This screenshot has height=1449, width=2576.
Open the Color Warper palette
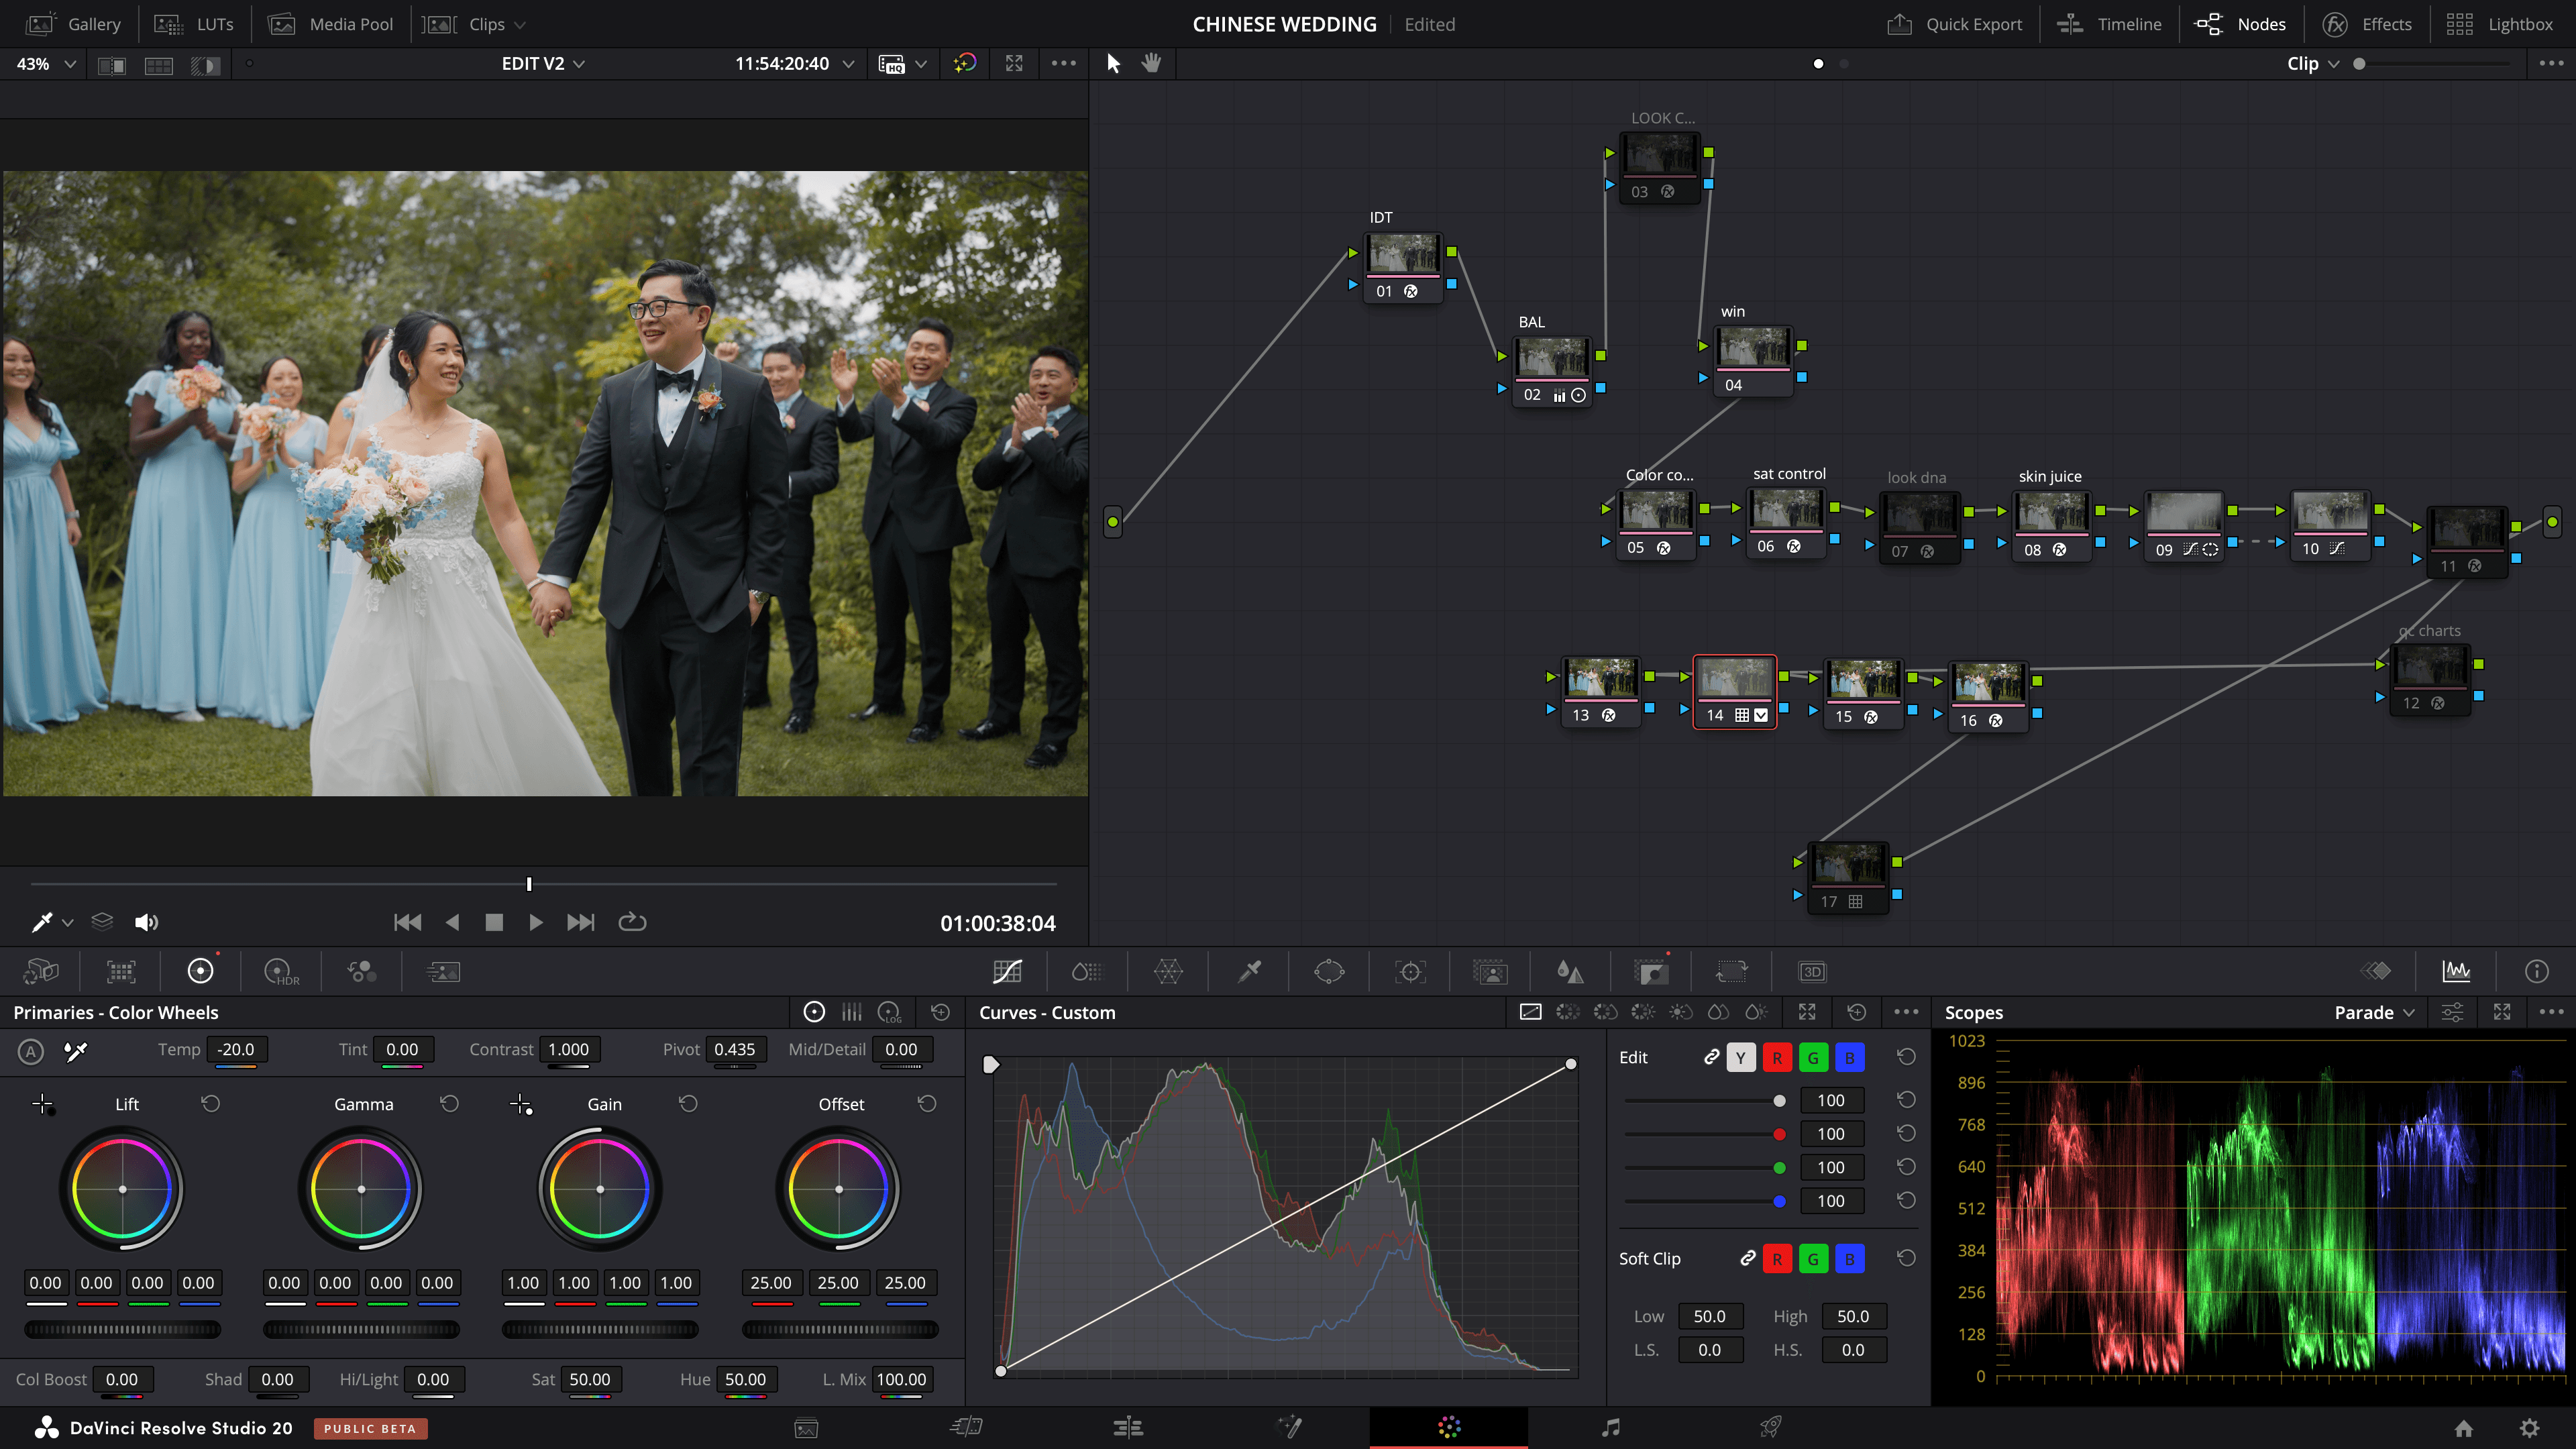[1168, 971]
